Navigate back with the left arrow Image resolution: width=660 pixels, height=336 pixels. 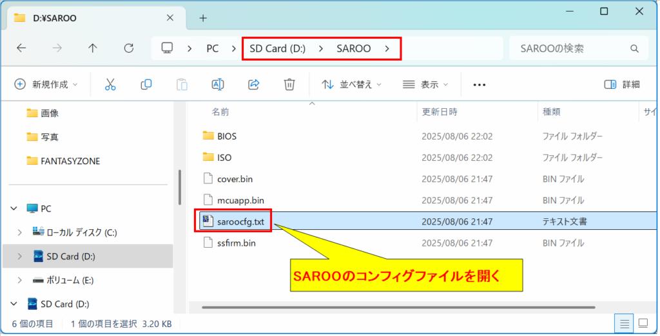(21, 48)
